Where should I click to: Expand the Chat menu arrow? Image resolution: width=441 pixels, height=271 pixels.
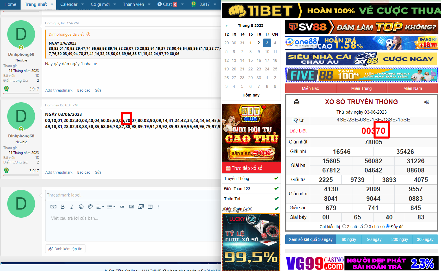pos(182,4)
